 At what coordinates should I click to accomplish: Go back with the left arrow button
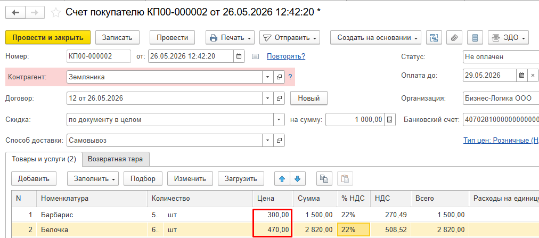(x=15, y=13)
